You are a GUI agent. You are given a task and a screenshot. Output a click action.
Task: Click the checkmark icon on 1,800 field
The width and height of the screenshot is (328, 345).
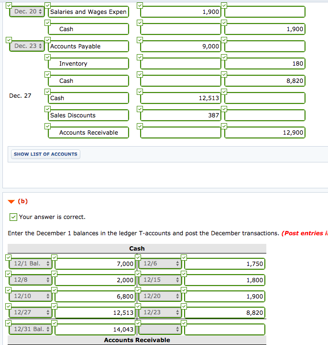click(x=184, y=274)
